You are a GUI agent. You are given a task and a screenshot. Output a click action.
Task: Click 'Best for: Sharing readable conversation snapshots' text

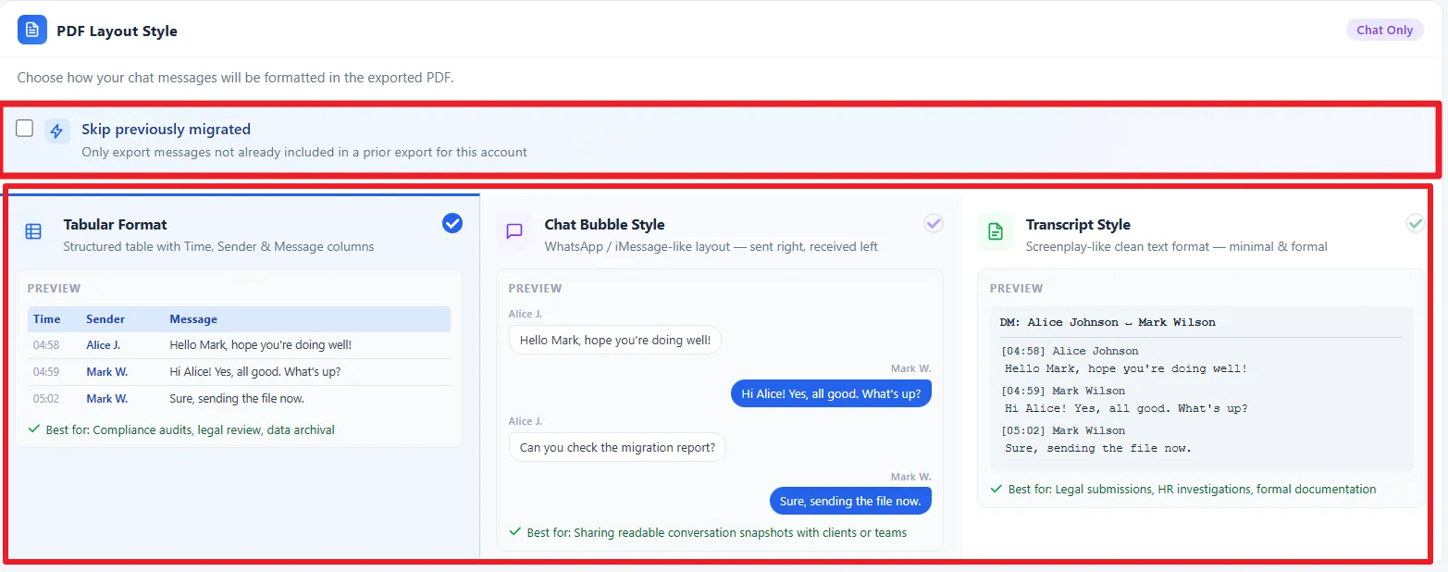coord(716,532)
